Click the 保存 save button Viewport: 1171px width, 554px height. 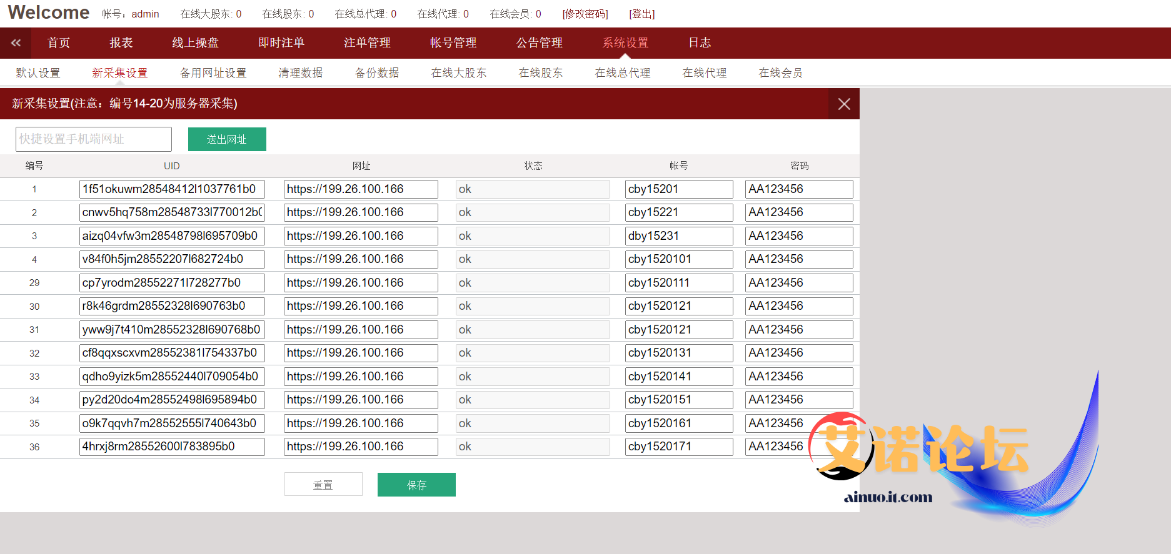coord(416,485)
